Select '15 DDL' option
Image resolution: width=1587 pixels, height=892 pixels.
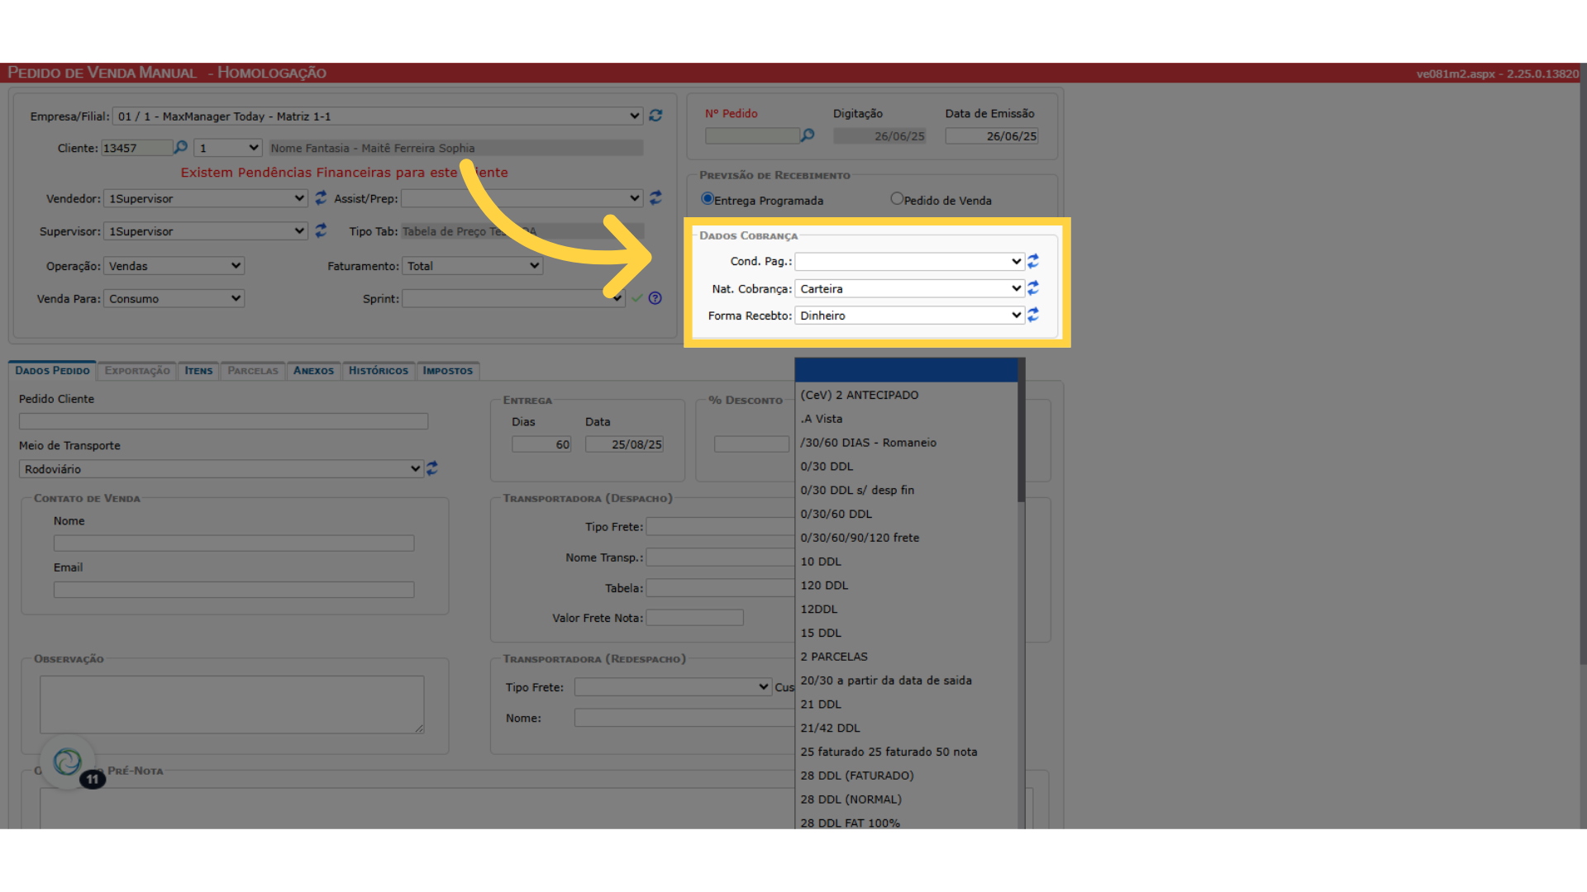click(906, 633)
